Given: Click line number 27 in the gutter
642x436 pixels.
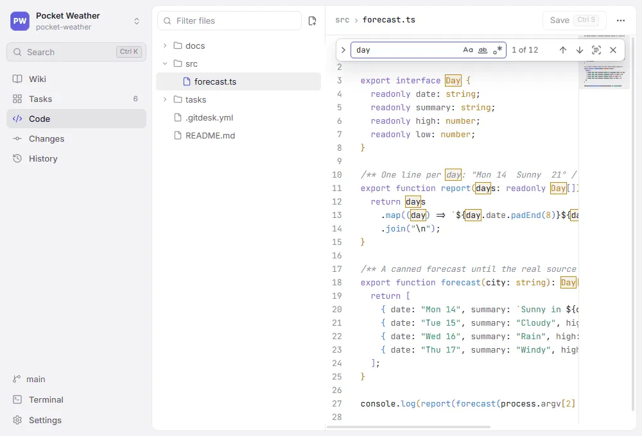Looking at the screenshot, I should click(336, 404).
